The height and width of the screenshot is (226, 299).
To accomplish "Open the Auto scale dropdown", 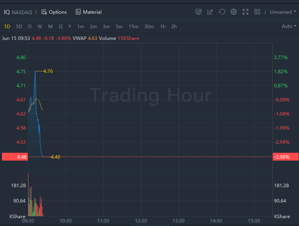I will [289, 26].
